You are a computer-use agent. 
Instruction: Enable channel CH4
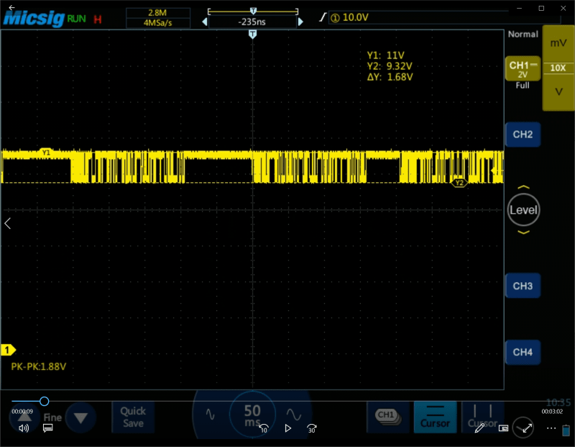pos(523,352)
